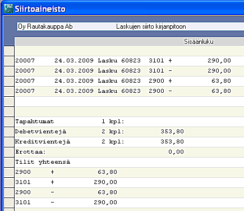Click the date 24.03.2009 in the 3101 + row
This screenshot has width=244, height=211.
point(74,61)
